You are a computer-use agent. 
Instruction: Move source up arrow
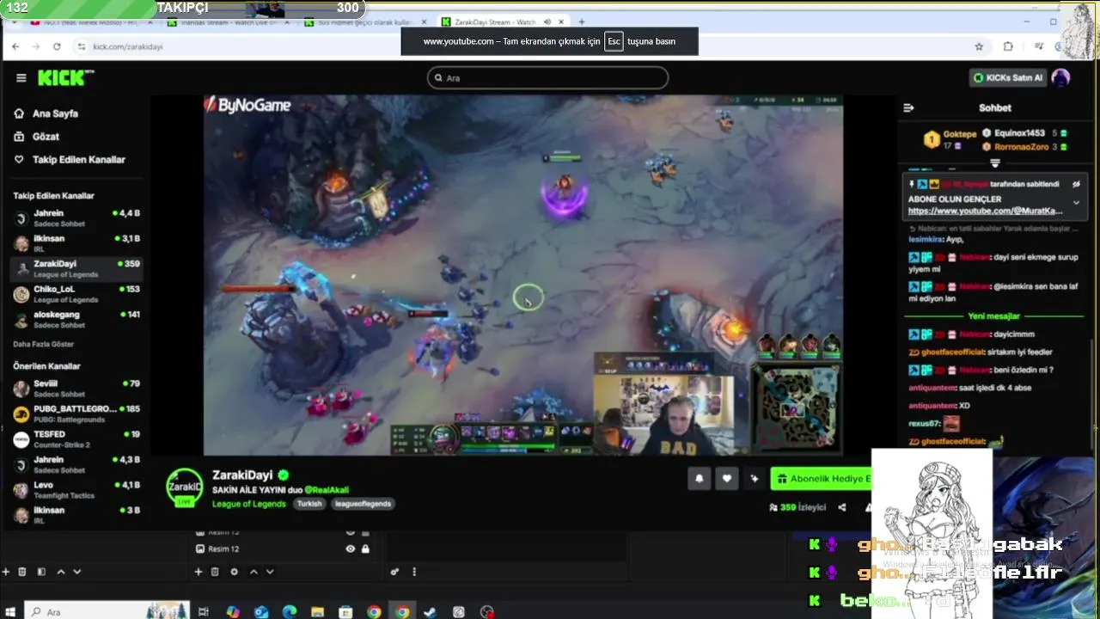point(254,572)
